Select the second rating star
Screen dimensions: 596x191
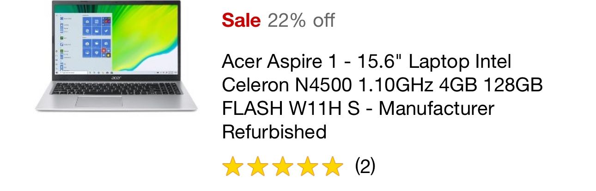pos(257,167)
